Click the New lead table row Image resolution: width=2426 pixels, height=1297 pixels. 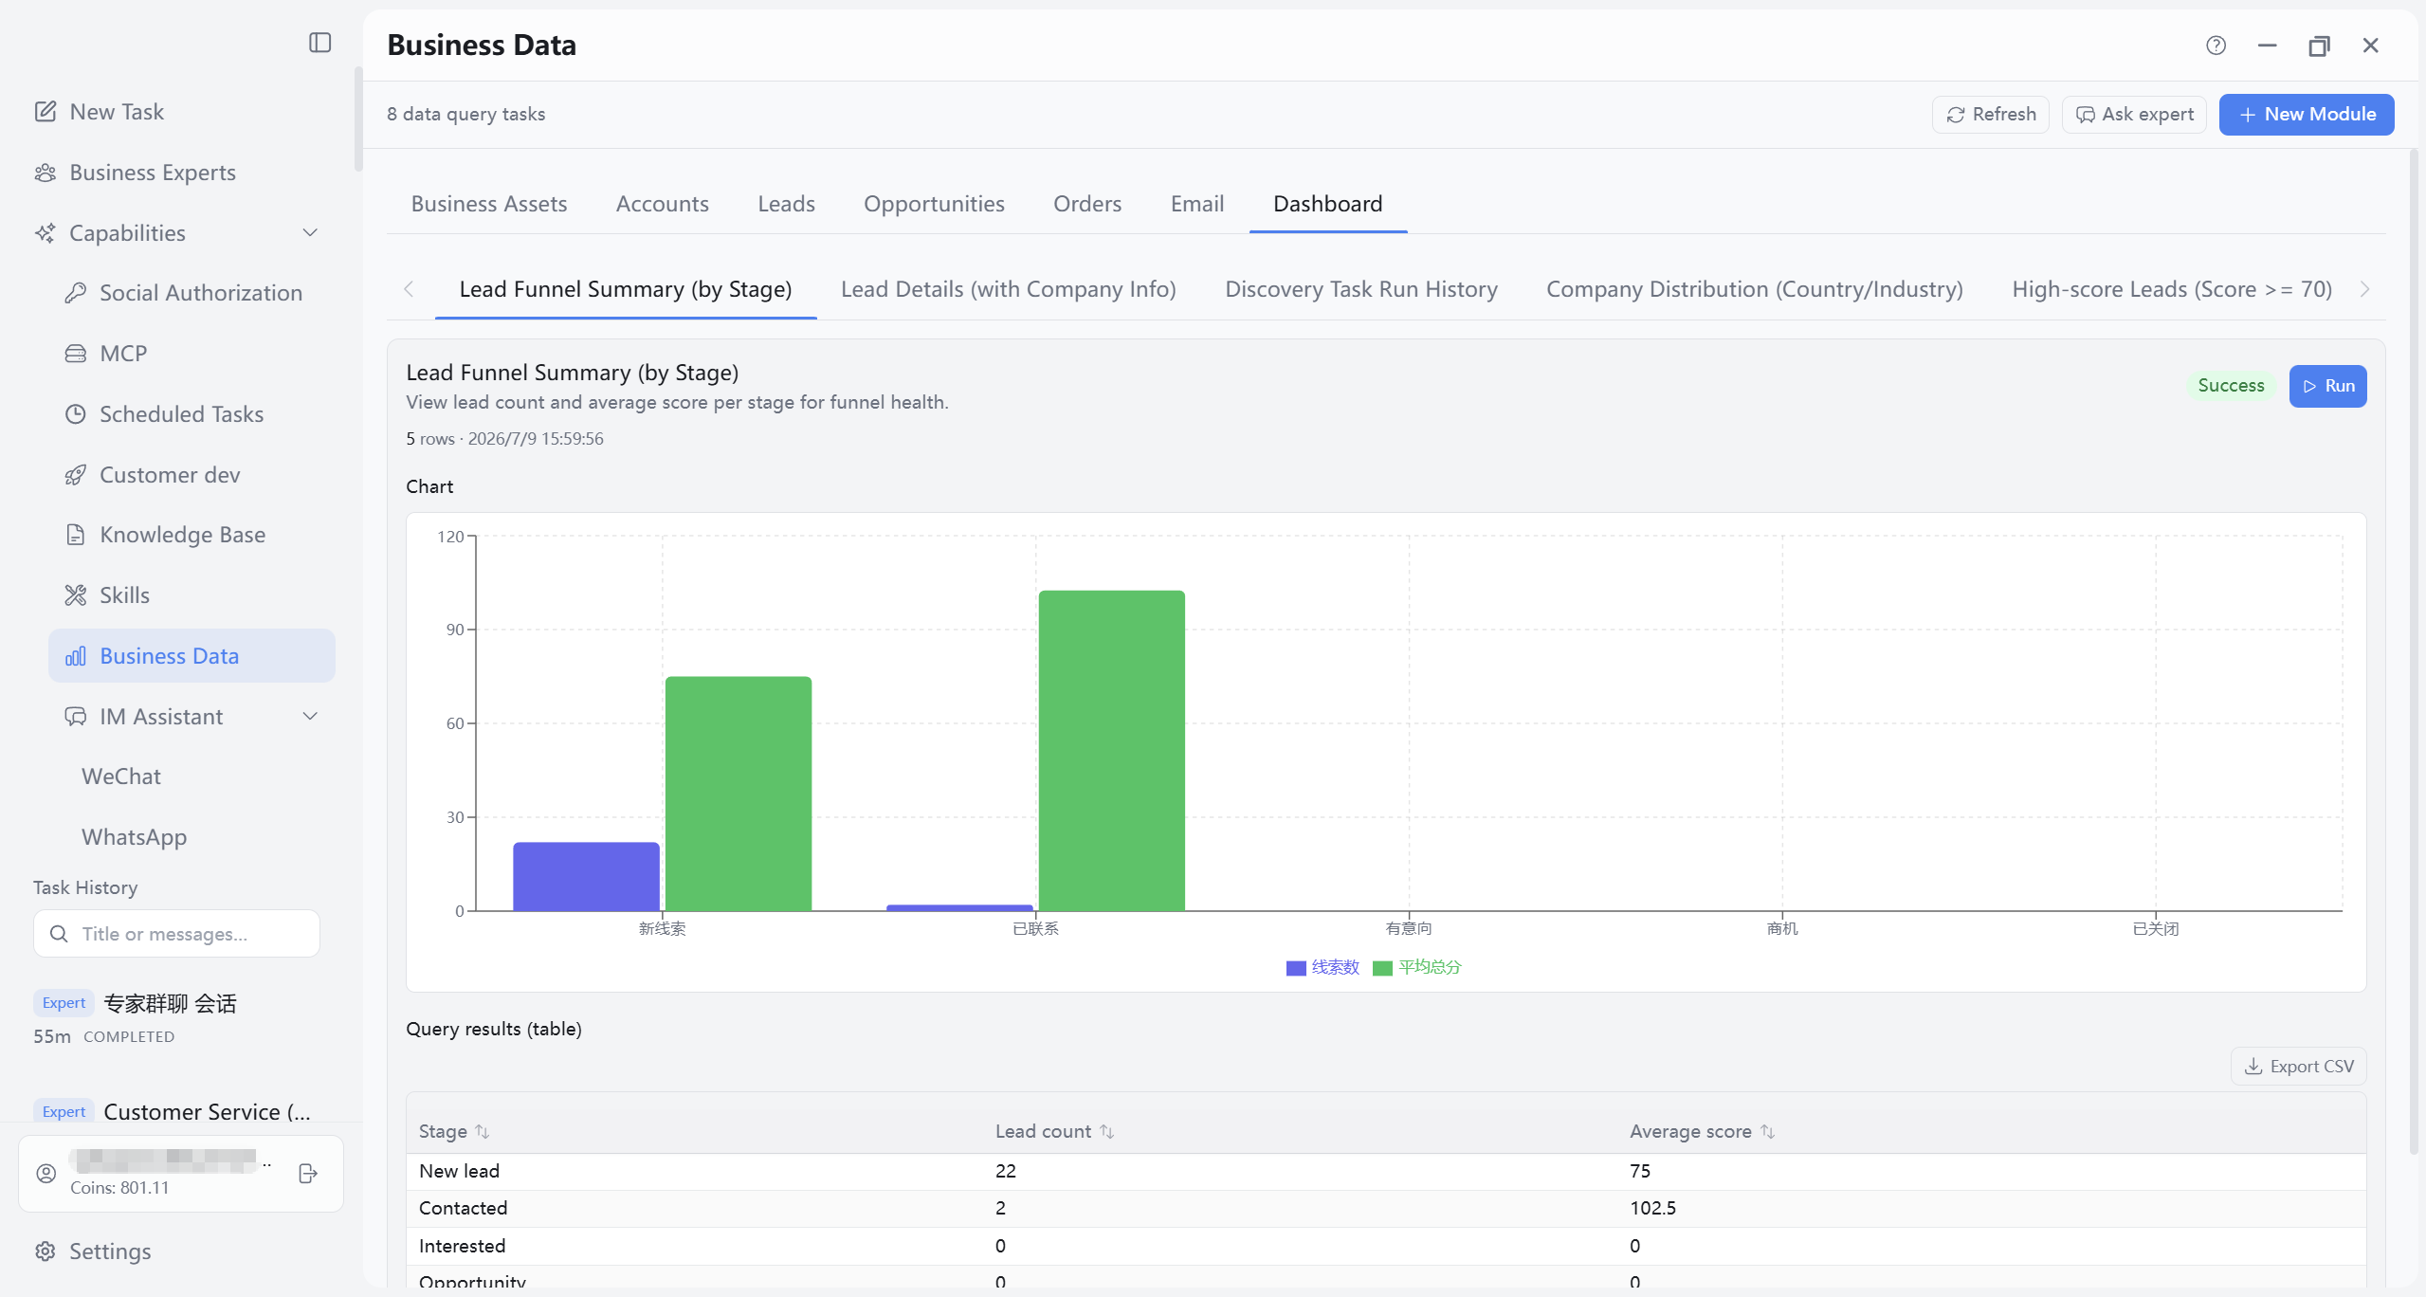[x=1386, y=1172]
